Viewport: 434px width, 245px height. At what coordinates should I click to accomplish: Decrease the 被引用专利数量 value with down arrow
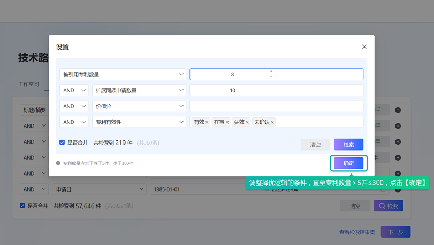pos(271,76)
